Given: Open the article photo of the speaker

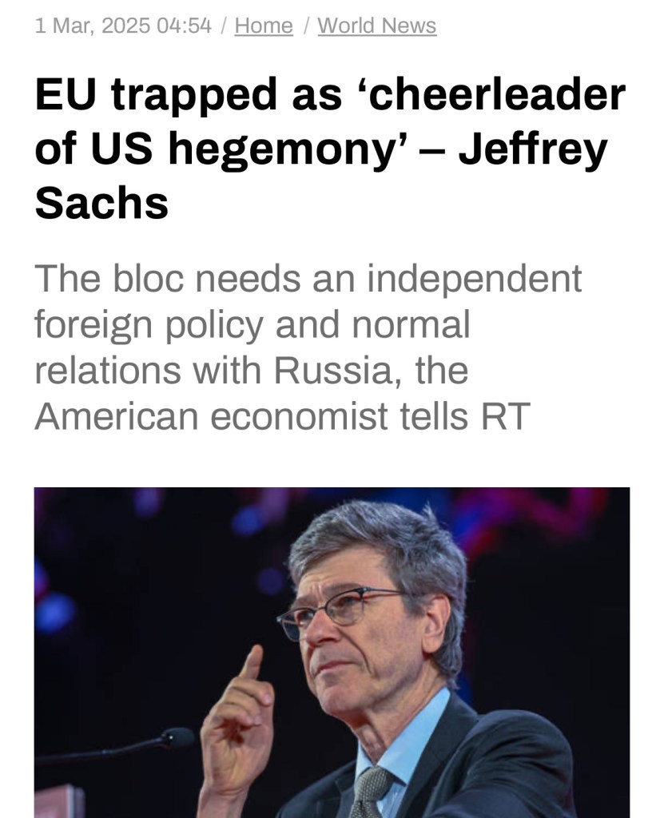Looking at the screenshot, I should tap(332, 652).
